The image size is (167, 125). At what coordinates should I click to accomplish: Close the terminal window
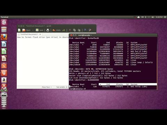[71, 35]
